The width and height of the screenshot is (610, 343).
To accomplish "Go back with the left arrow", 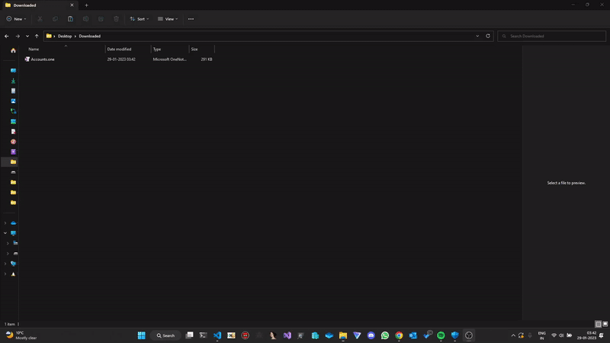I will [7, 36].
